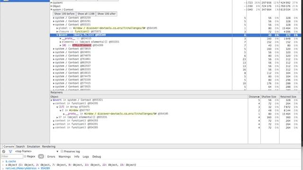Select system / Context @616615 row

click(176, 73)
